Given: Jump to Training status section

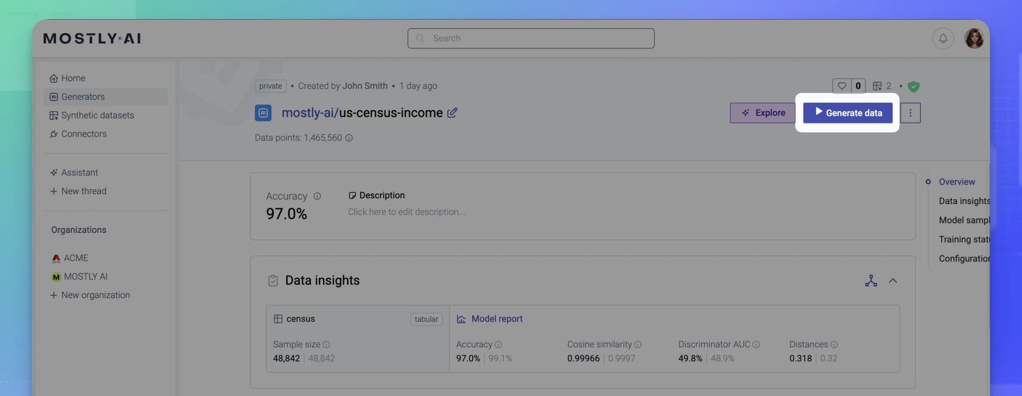Looking at the screenshot, I should [x=964, y=239].
